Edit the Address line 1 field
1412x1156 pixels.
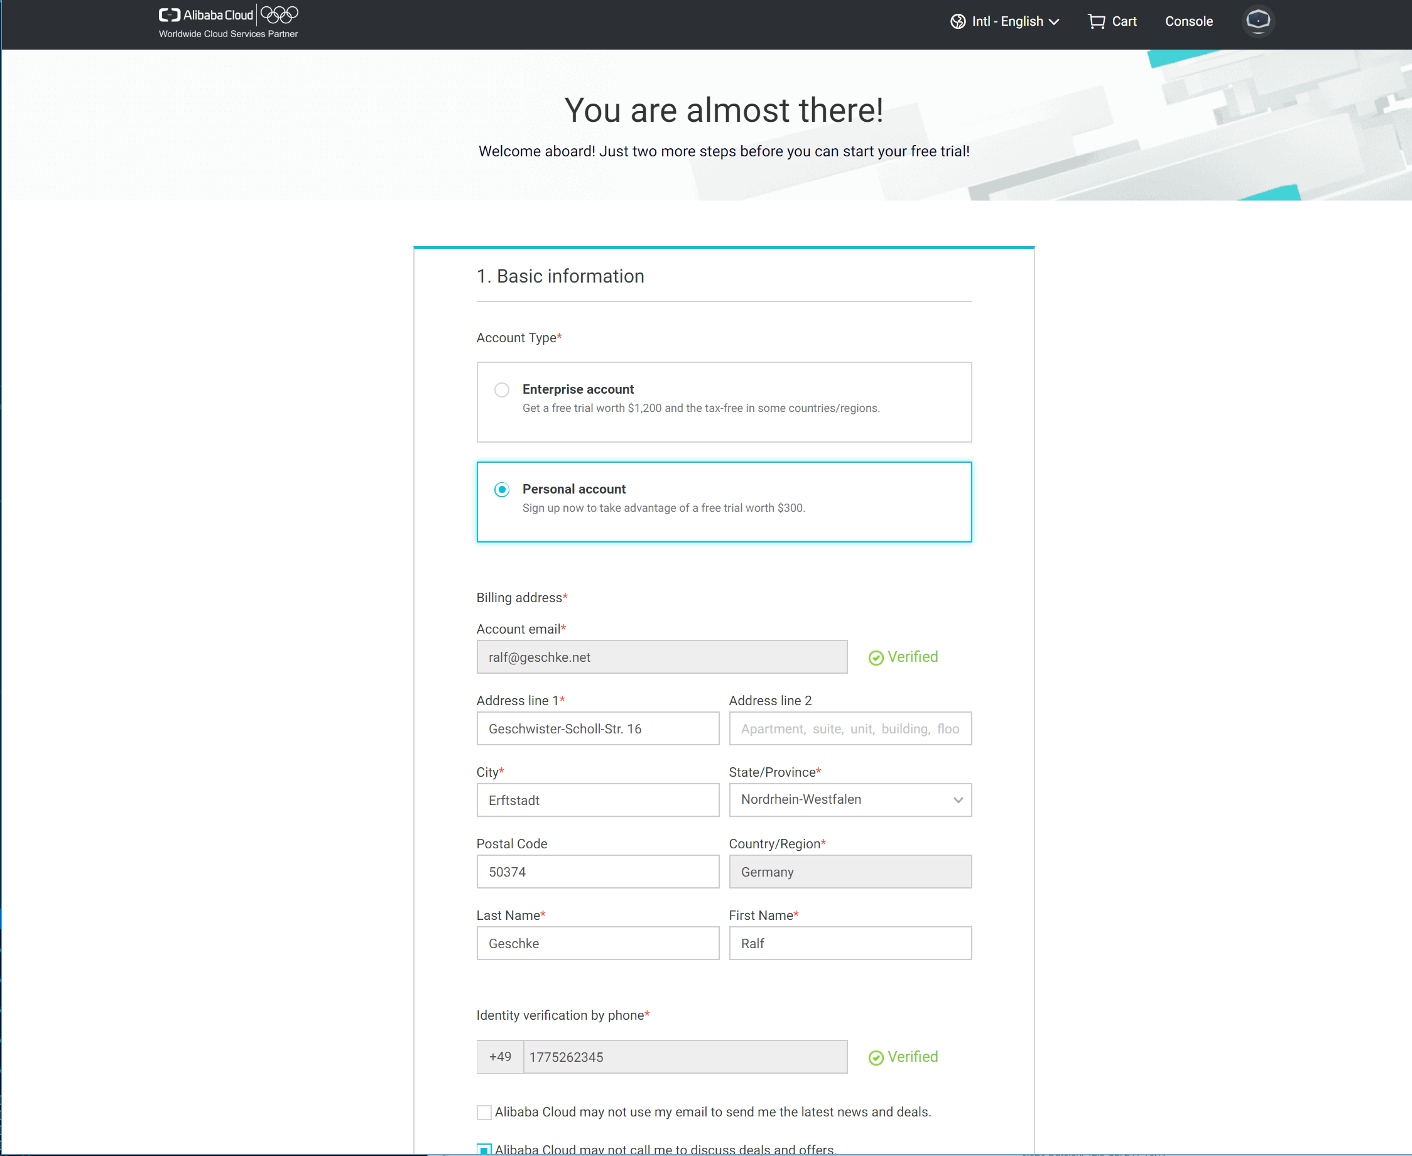(x=597, y=728)
